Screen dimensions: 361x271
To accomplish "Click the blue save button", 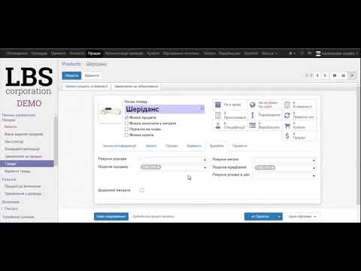I will (x=71, y=75).
